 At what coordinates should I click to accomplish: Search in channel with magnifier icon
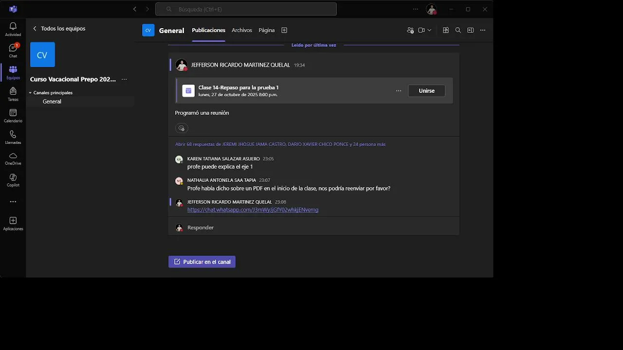point(458,30)
